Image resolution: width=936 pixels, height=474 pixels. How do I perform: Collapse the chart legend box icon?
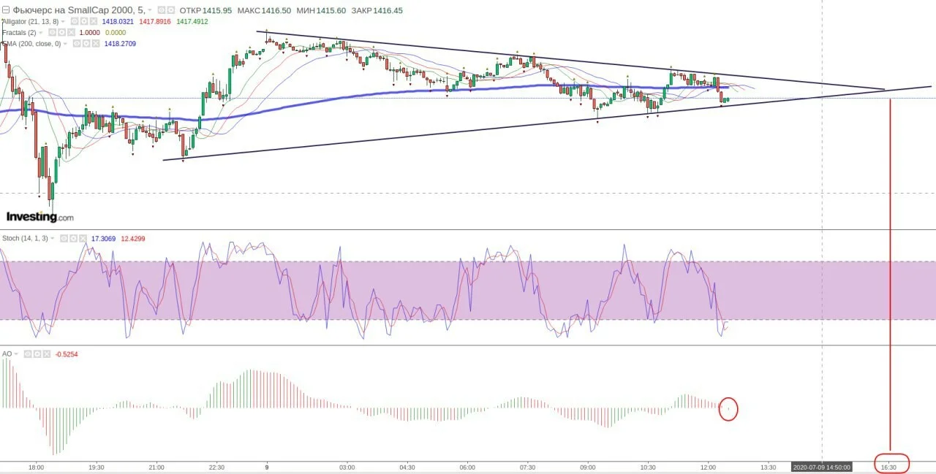click(x=6, y=11)
